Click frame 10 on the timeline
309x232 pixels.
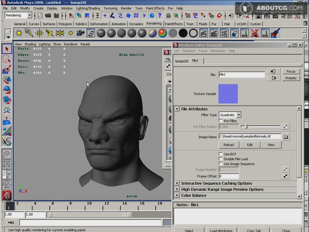[x=89, y=205]
